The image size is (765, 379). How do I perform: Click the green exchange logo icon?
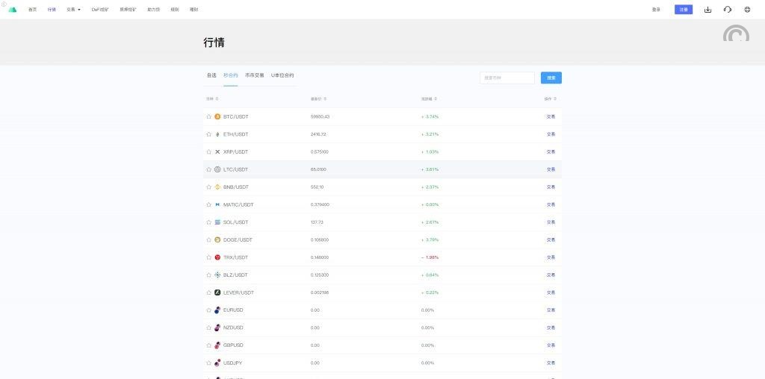[13, 9]
